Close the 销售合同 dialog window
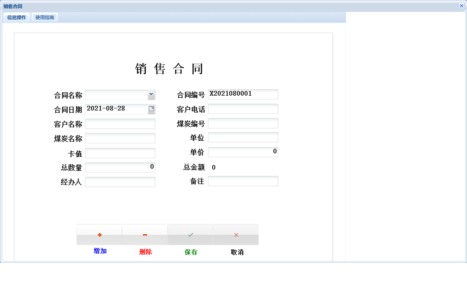467x292 pixels. [461, 6]
